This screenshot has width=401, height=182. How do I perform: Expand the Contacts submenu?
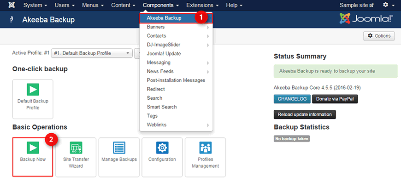tap(176, 36)
